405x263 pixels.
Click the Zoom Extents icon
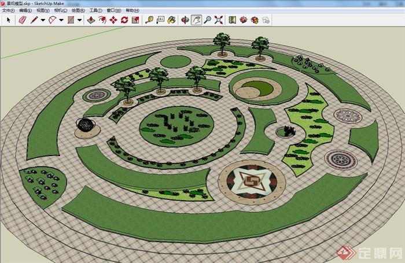[x=219, y=20]
